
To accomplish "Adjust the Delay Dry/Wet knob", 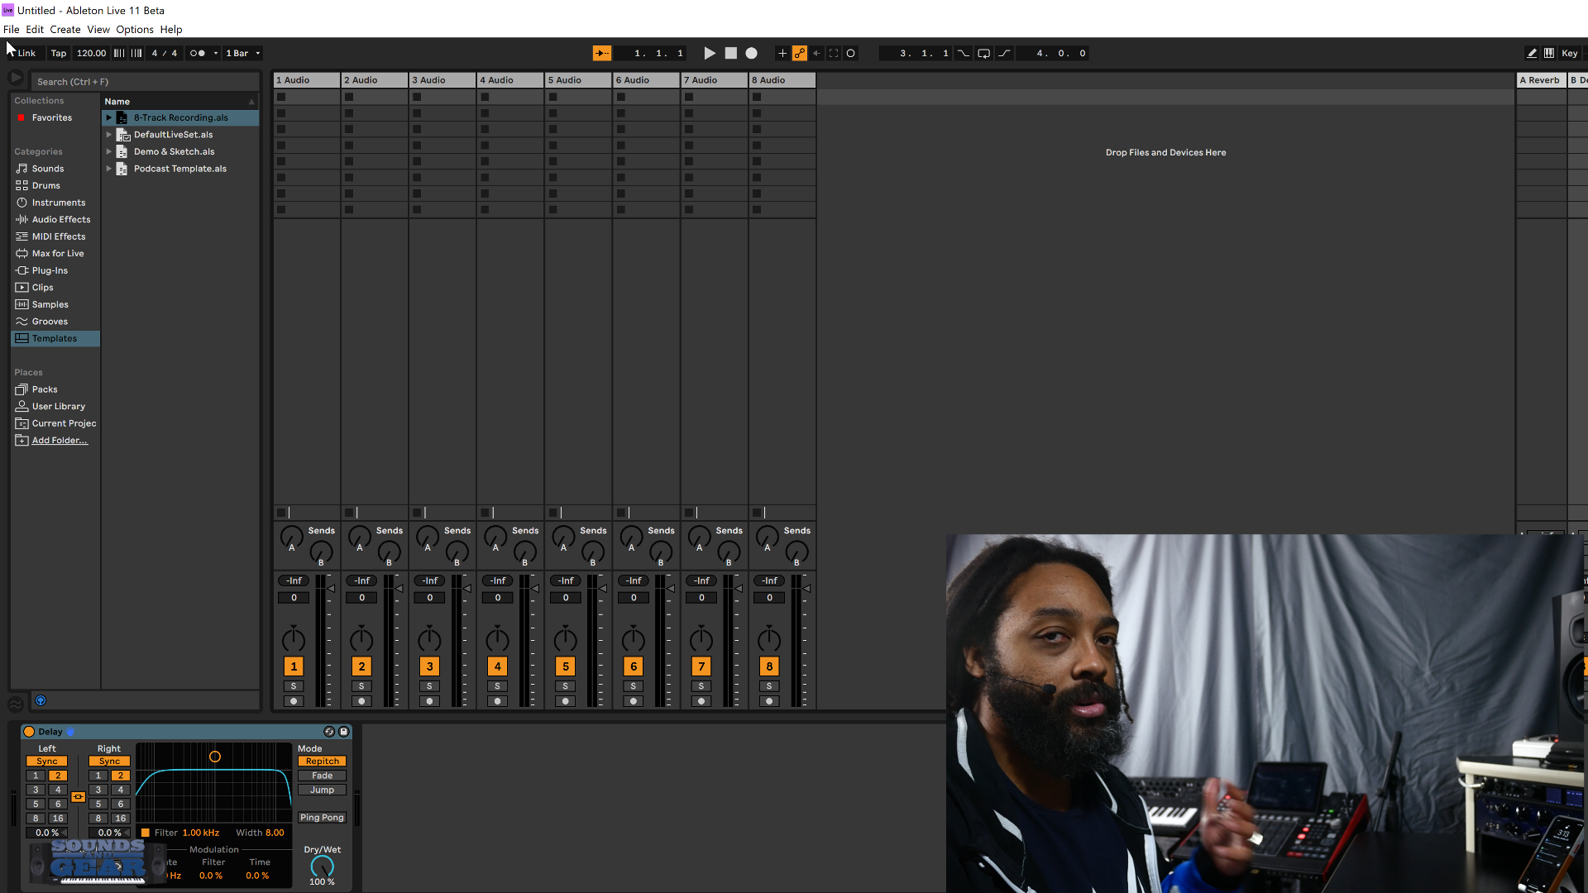I will coord(322,866).
